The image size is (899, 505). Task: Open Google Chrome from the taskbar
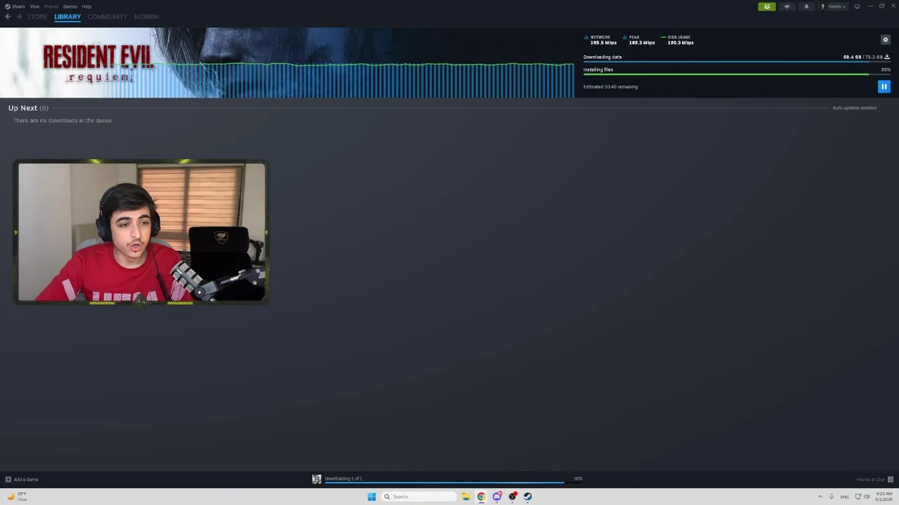[481, 497]
